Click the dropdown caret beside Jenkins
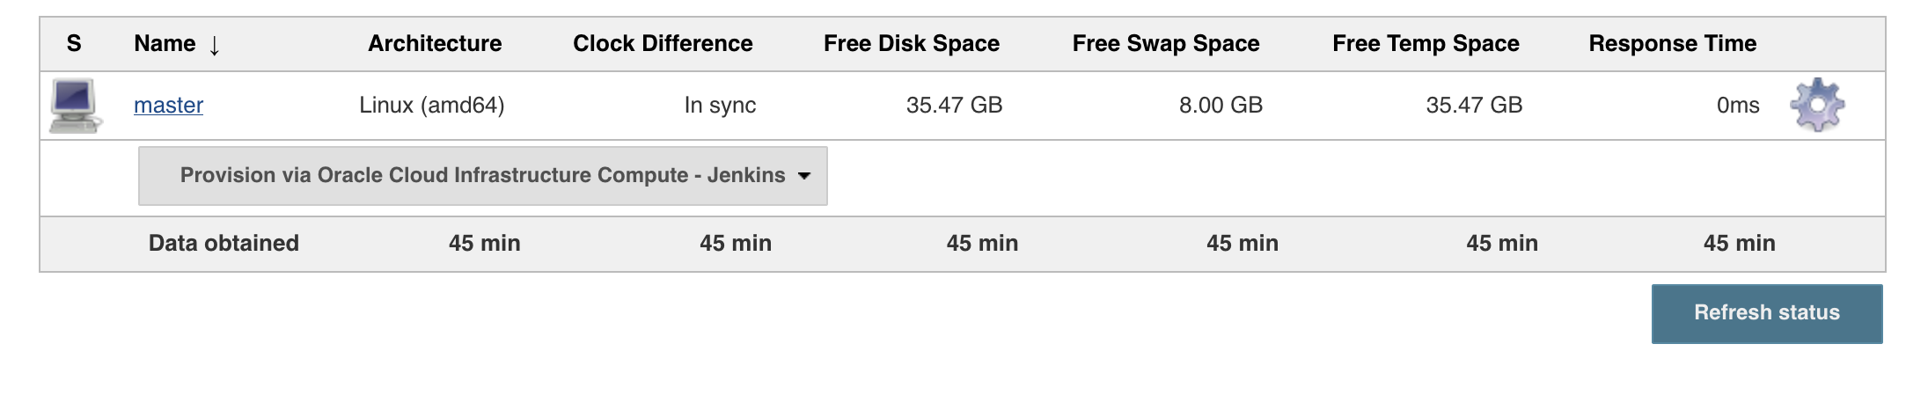Viewport: 1906px width, 410px height. tap(804, 176)
